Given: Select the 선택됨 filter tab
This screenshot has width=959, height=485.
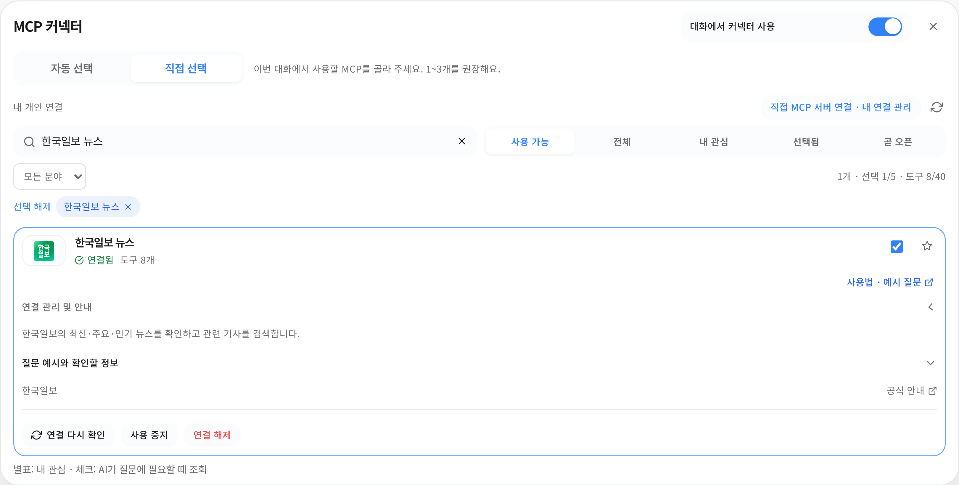Looking at the screenshot, I should coord(806,142).
